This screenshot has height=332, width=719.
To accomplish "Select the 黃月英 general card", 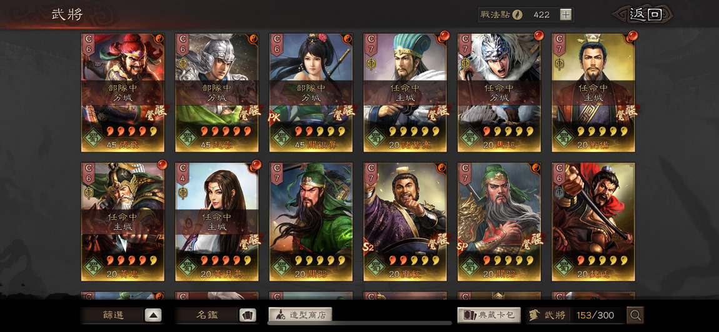I will (217, 222).
